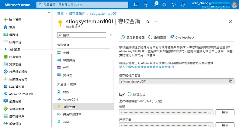Open the directory and subscription filter icon
Image resolution: width=239 pixels, height=127 pixels.
click(x=146, y=5)
